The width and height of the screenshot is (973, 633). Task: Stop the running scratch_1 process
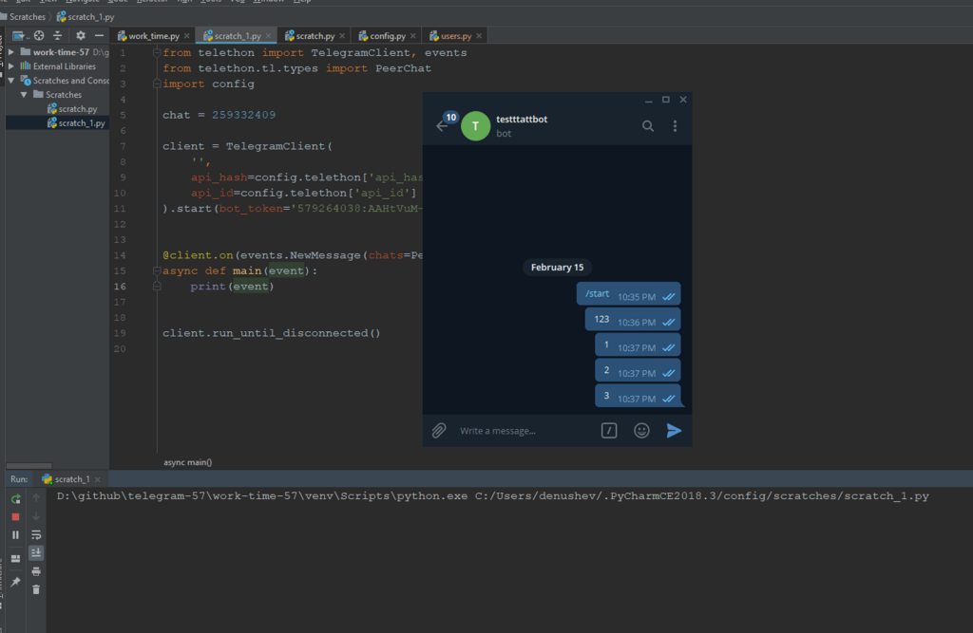15,516
